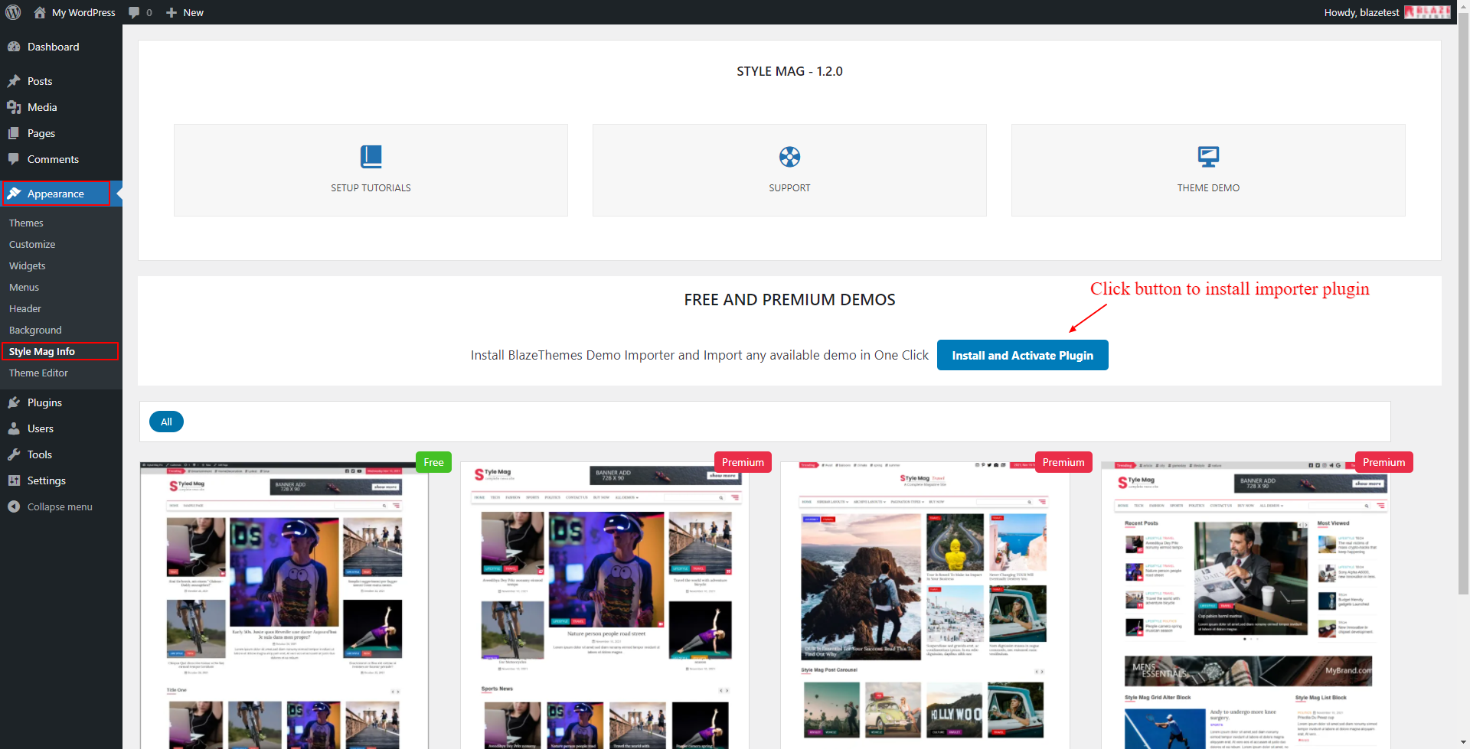Open the Plugins menu item

click(x=44, y=402)
